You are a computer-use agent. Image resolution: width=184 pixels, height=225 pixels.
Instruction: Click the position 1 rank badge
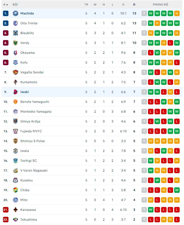[x=6, y=13]
